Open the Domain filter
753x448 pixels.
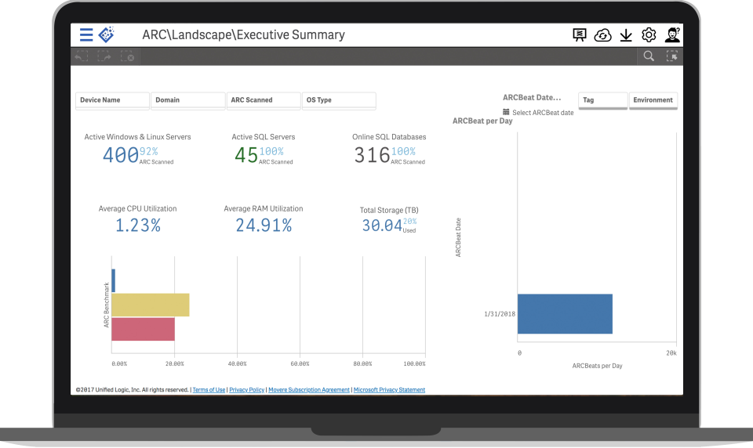[x=187, y=100]
